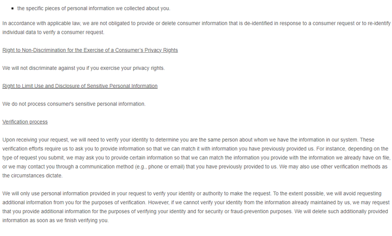This screenshot has width=392, height=236.
Task: Click the paragraph starting Upon receiving your request
Action: tap(197, 158)
